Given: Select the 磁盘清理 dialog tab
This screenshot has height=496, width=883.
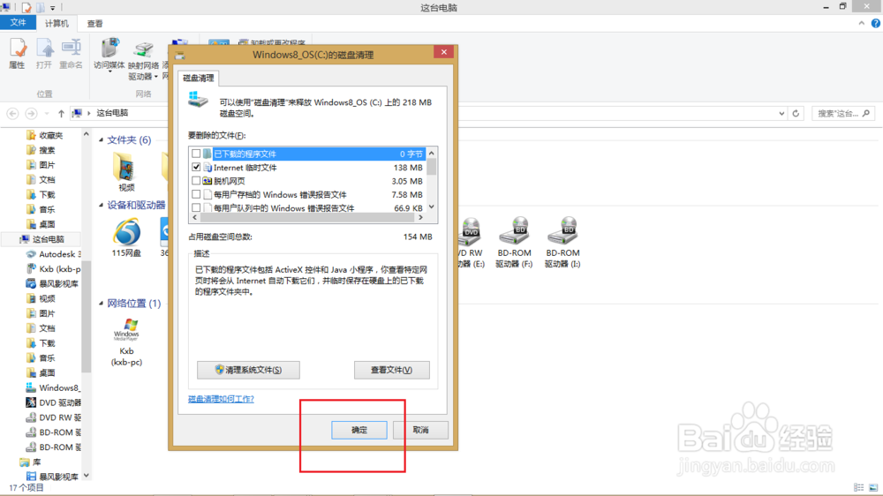Looking at the screenshot, I should coord(198,78).
